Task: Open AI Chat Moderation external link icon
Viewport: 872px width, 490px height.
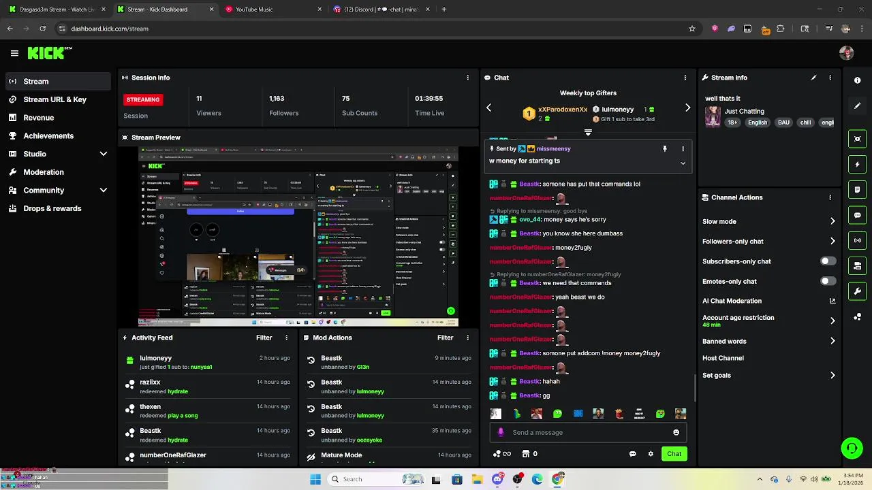Action: point(832,301)
